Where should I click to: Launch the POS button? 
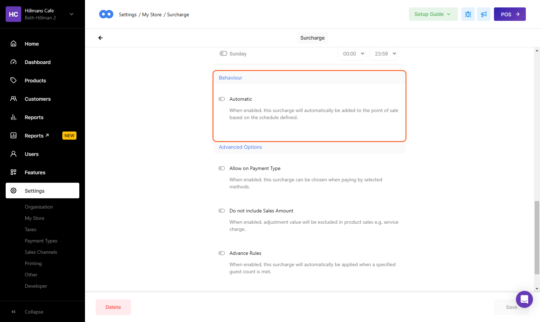(510, 14)
